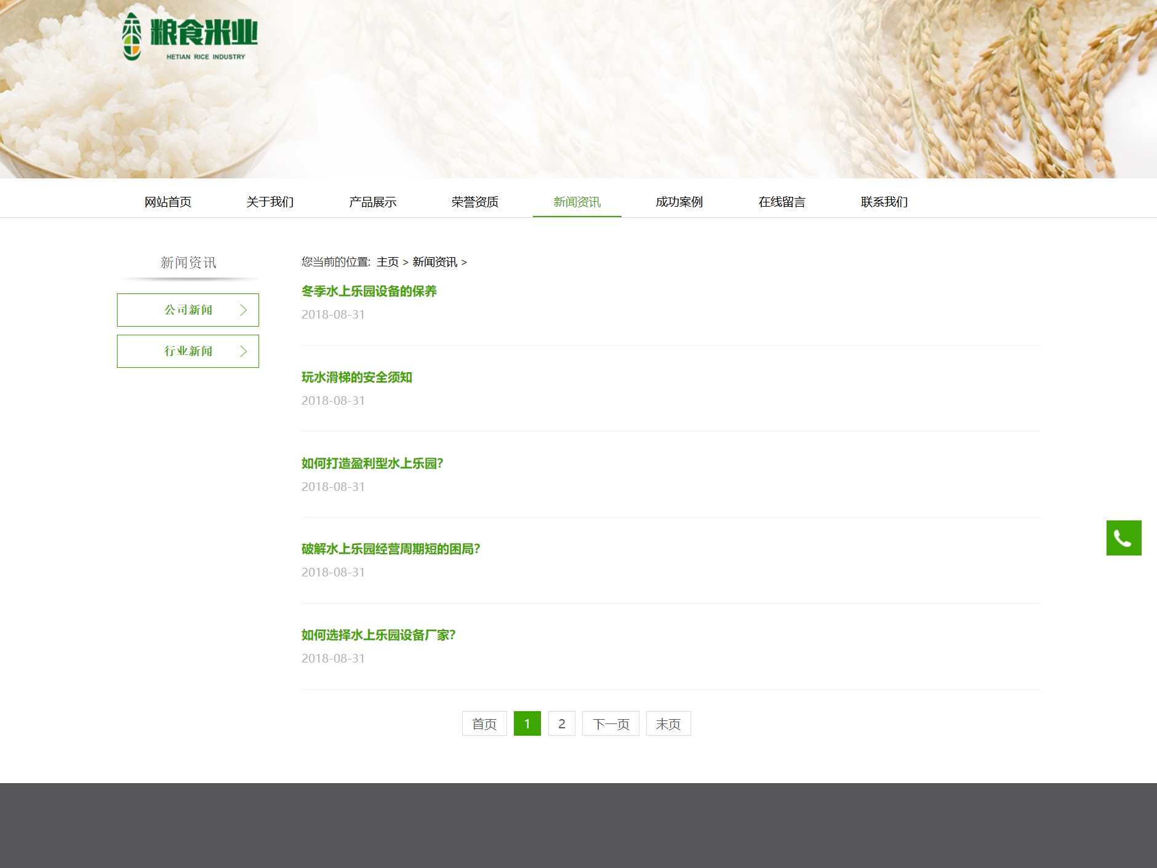
Task: Expand the 公司新闻 sidebar arrow
Action: point(244,310)
